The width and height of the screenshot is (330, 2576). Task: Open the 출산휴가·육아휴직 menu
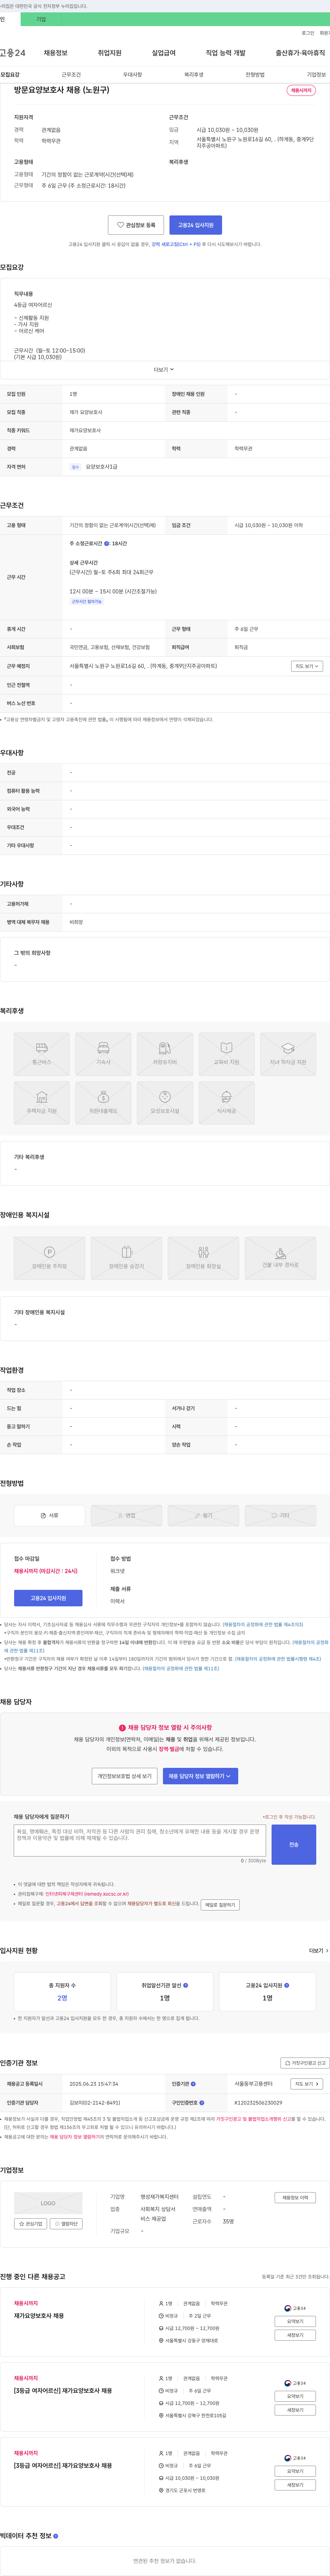tap(300, 53)
